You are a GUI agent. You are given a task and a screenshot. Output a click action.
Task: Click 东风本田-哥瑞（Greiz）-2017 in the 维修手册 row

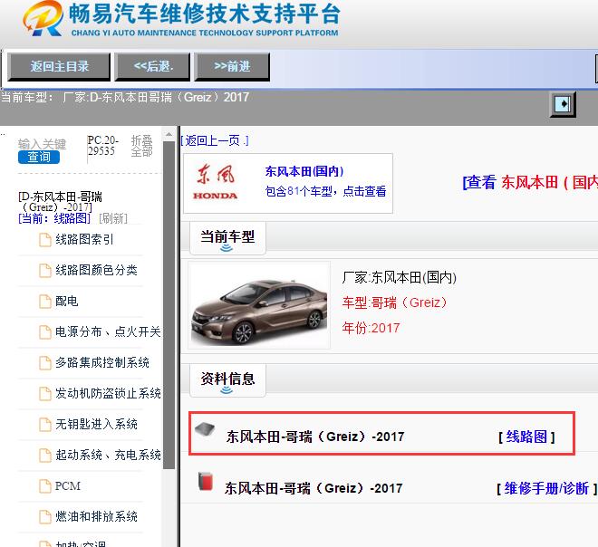pos(313,488)
